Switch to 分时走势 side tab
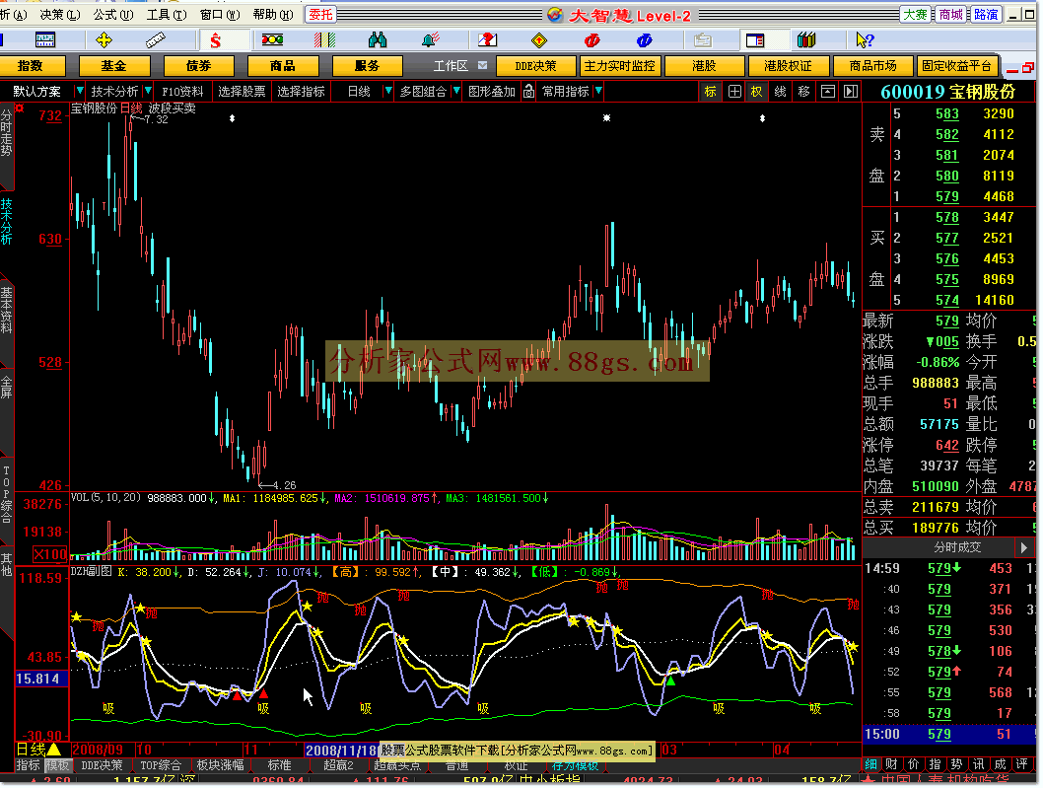Screen dimensions: 1043x788 [x=6, y=133]
